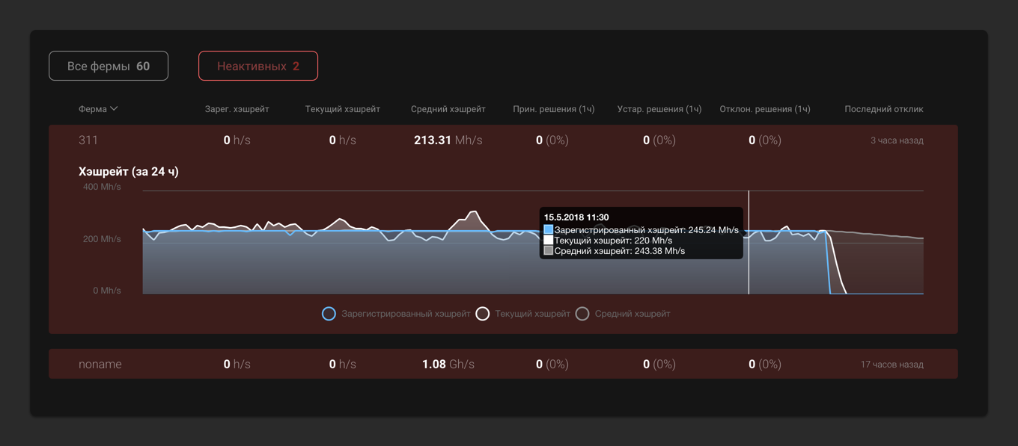Viewport: 1018px width, 446px height.
Task: Click the '1.08 Gh/s' average hashrate value
Action: [448, 364]
